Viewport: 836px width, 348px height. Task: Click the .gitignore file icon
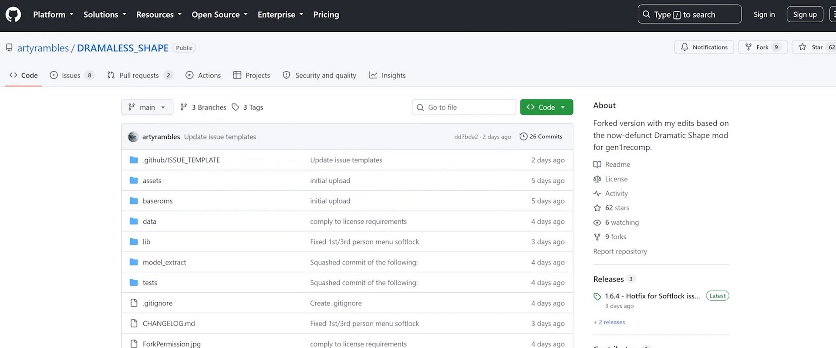pos(134,303)
